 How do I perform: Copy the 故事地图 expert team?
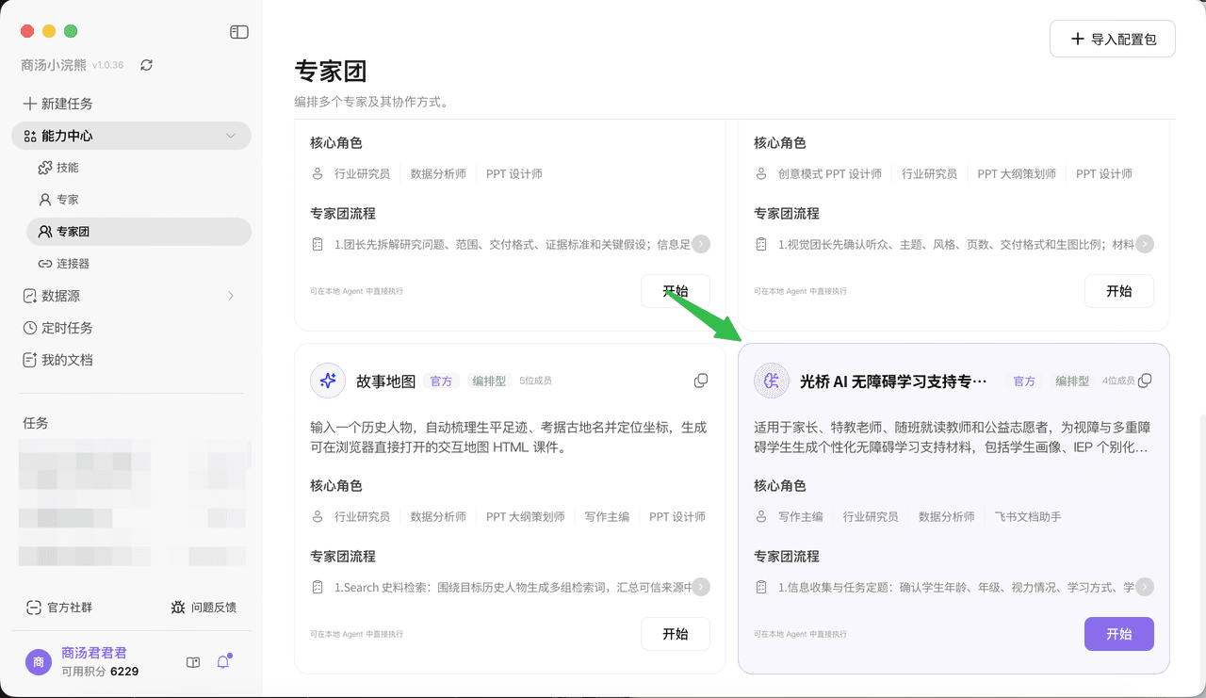(701, 381)
